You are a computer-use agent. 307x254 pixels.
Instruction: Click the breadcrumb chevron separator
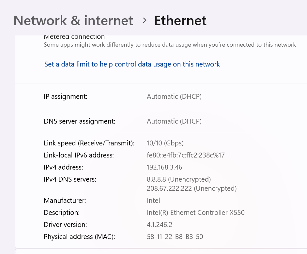click(145, 20)
